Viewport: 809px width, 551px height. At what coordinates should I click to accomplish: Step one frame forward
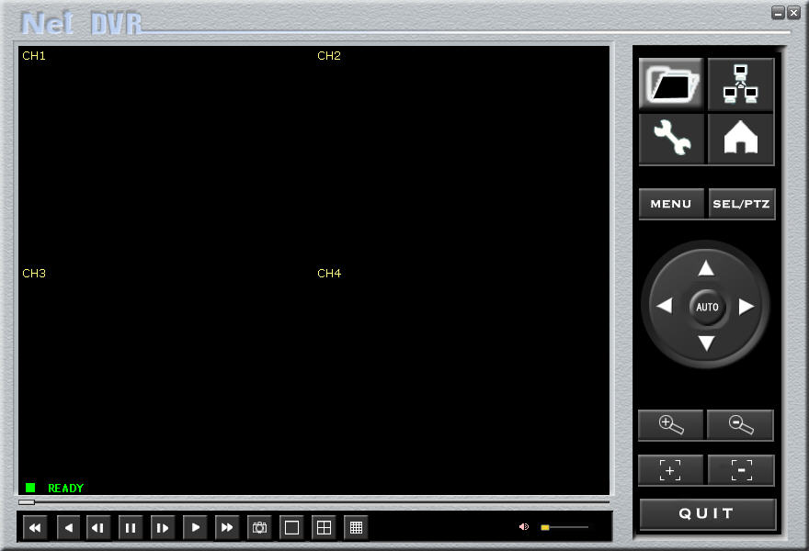click(x=162, y=528)
